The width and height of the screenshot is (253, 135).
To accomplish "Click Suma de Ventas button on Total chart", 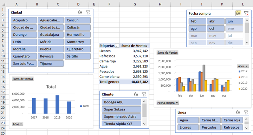I will (23, 79).
